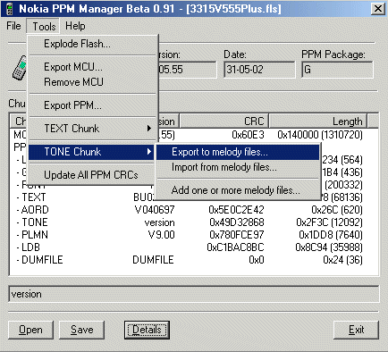Sort by the CRC column header
Viewport: 388px width, 352px height.
224,122
